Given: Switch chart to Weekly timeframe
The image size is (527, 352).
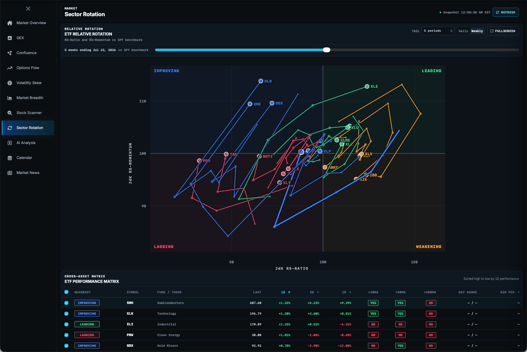Looking at the screenshot, I should (x=477, y=31).
